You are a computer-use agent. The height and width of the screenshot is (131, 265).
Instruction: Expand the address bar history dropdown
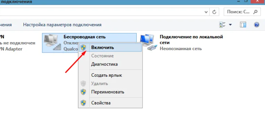(x=206, y=12)
